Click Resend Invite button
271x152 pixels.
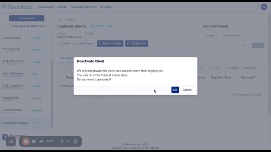tap(110, 44)
